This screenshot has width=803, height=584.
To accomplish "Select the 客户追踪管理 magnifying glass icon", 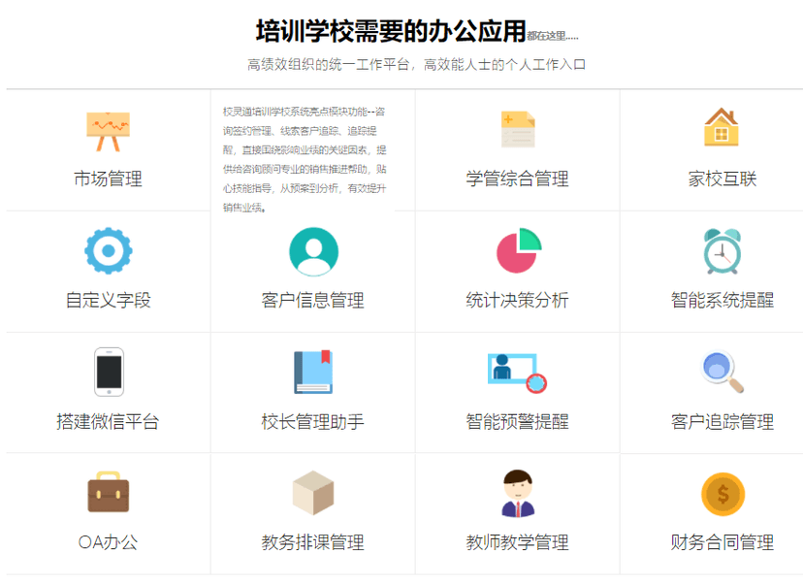I will (723, 372).
